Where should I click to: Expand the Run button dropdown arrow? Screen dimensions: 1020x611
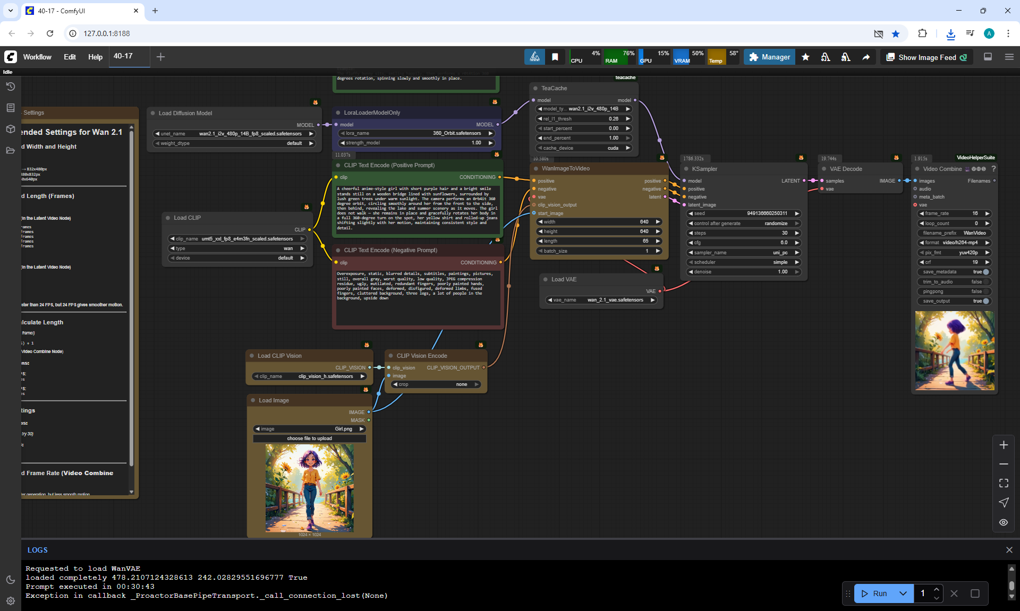(903, 593)
